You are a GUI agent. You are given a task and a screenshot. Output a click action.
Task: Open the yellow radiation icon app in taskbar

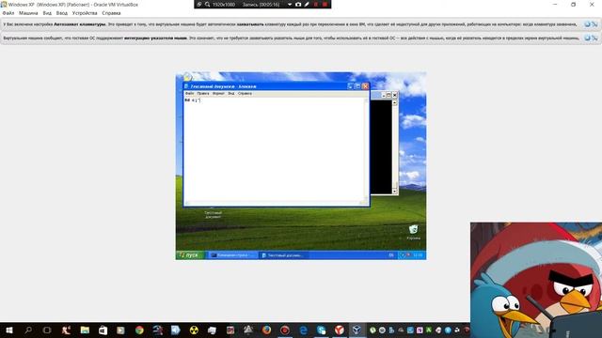[x=194, y=330]
